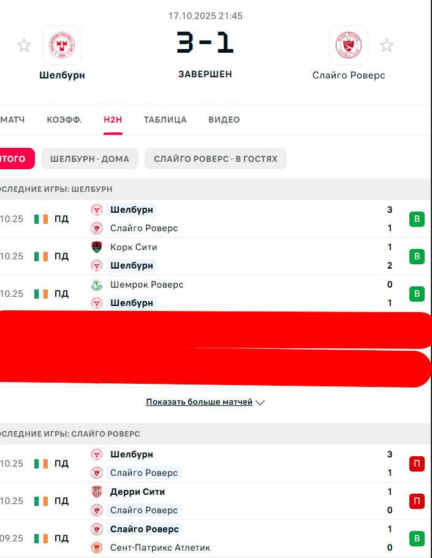The width and height of the screenshot is (432, 558).
Task: Expand Показать больше матчей link
Action: [x=199, y=402]
